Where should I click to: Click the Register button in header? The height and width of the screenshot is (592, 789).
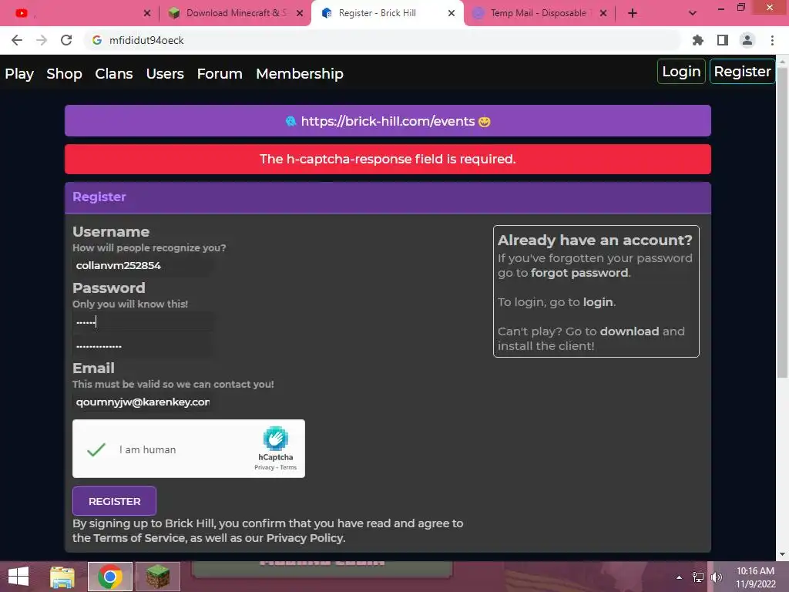click(742, 72)
